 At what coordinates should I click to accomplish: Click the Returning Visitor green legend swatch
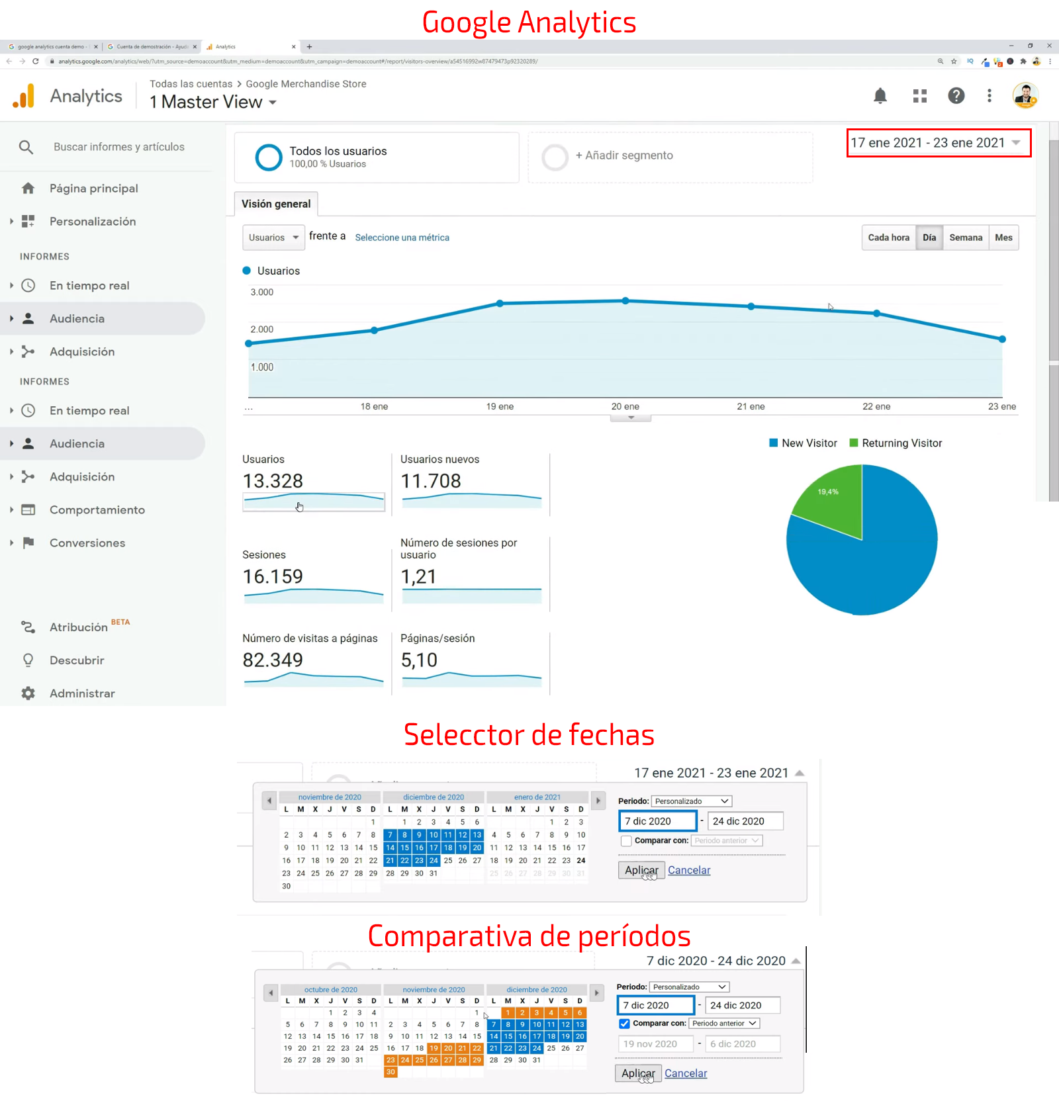click(853, 443)
